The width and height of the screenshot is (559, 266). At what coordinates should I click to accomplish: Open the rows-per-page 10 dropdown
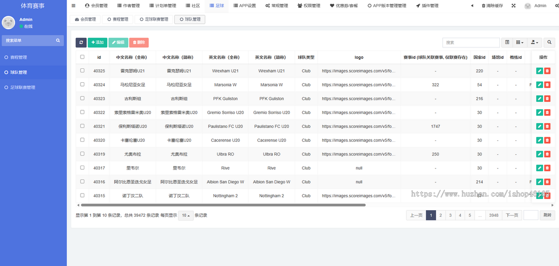point(186,215)
